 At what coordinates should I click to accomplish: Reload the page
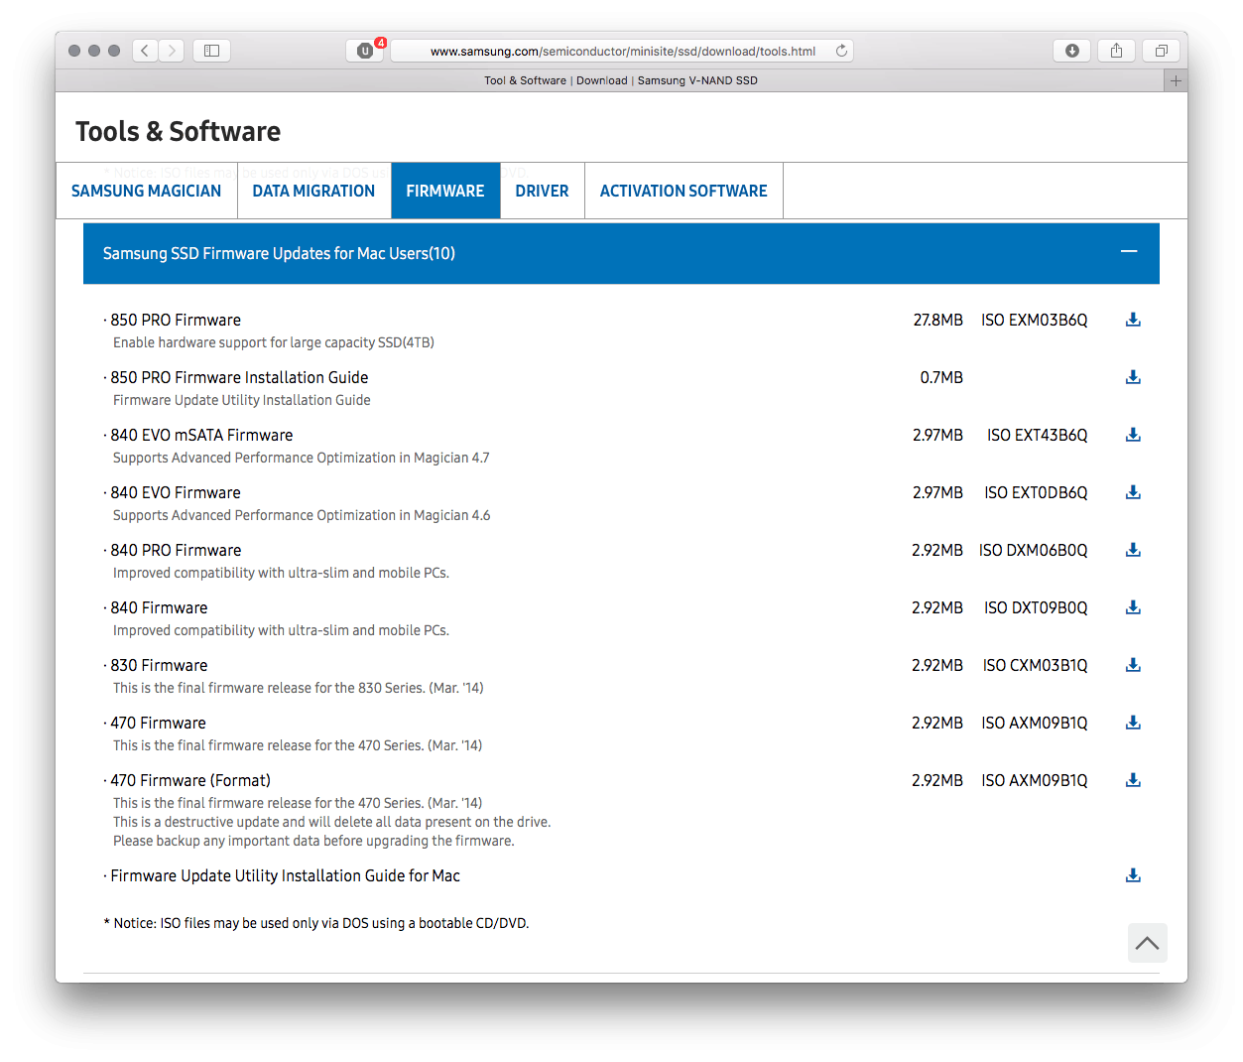coord(841,51)
